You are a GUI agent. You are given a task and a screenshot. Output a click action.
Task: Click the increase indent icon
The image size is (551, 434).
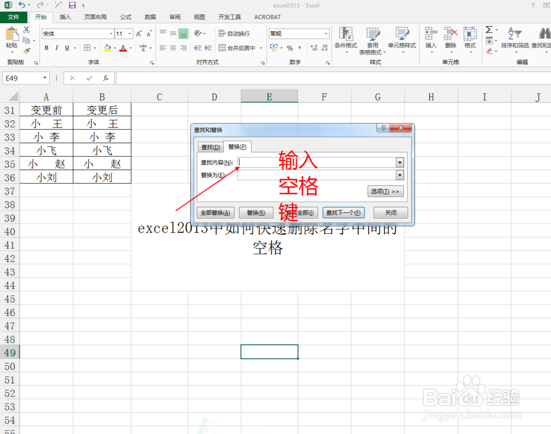208,48
